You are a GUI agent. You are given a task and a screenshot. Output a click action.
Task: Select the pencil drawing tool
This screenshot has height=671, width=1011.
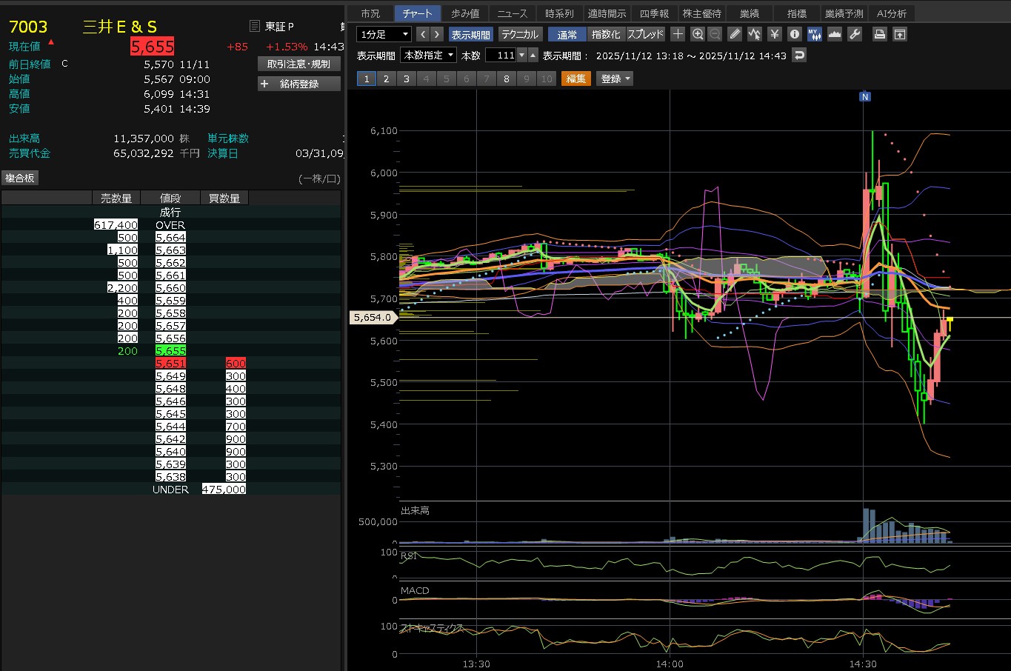[734, 34]
